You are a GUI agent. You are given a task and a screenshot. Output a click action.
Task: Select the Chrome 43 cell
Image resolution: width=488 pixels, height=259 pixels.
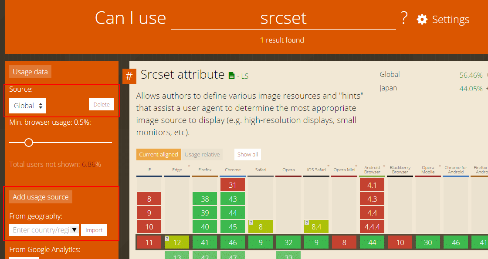pyautogui.click(x=233, y=199)
